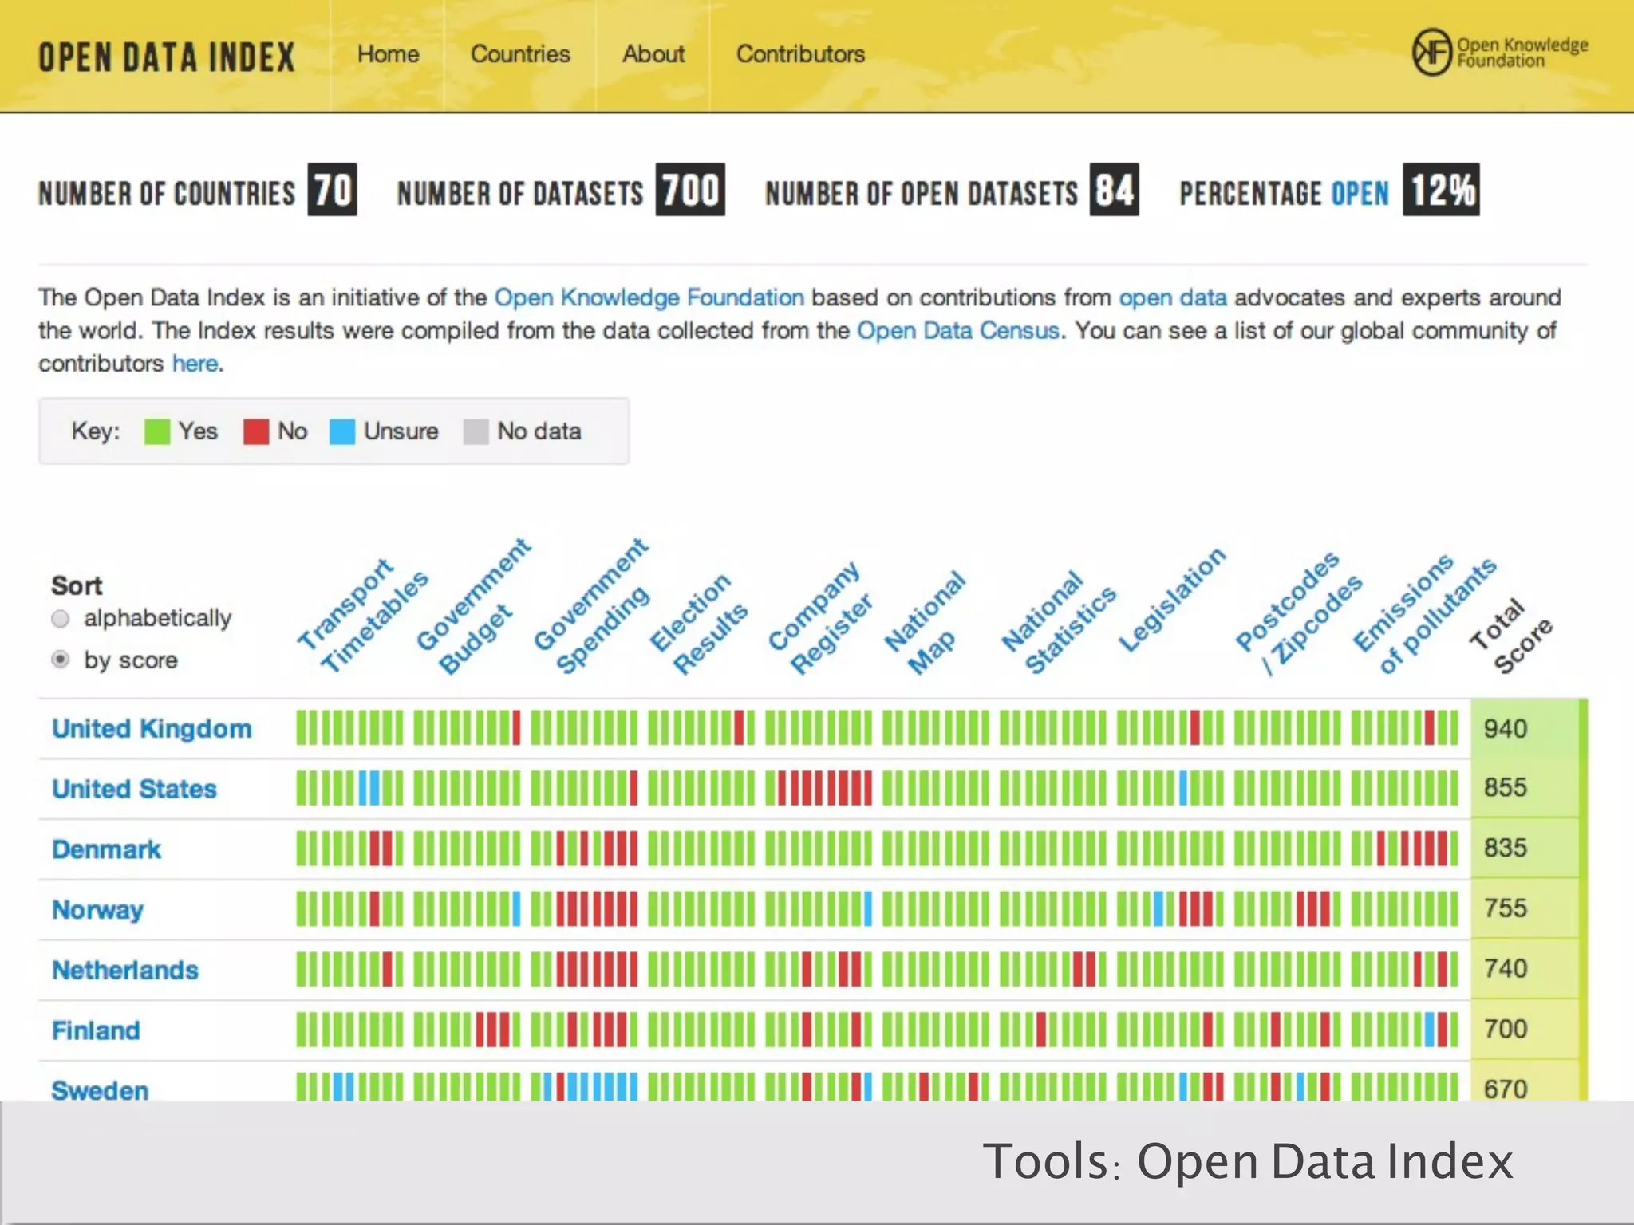Click the OPEN DATA INDEX site title

tap(167, 57)
